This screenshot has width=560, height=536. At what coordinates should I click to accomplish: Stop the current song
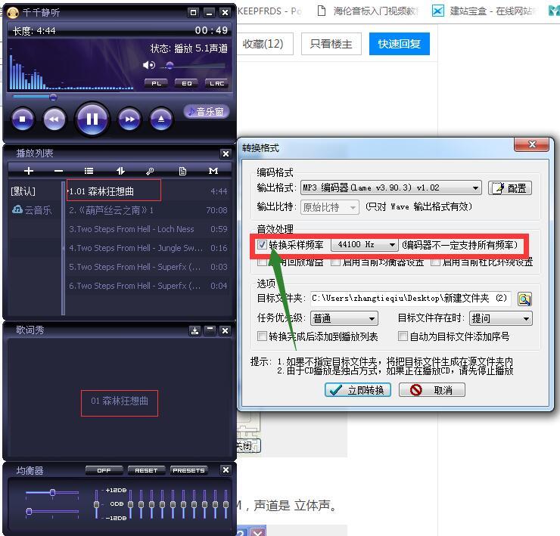pyautogui.click(x=23, y=119)
